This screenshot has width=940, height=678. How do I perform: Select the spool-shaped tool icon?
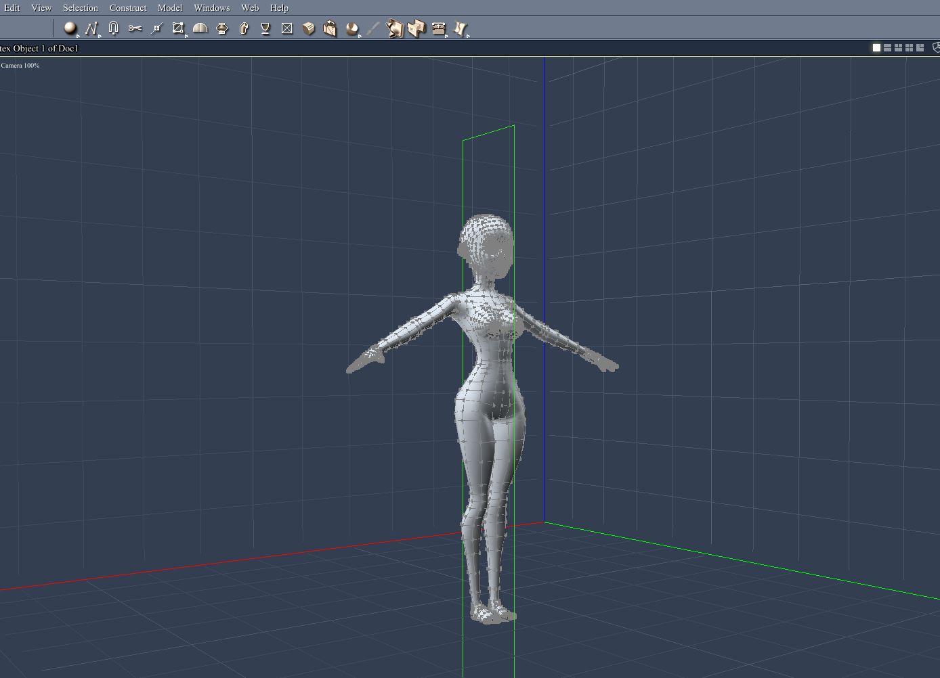click(222, 28)
